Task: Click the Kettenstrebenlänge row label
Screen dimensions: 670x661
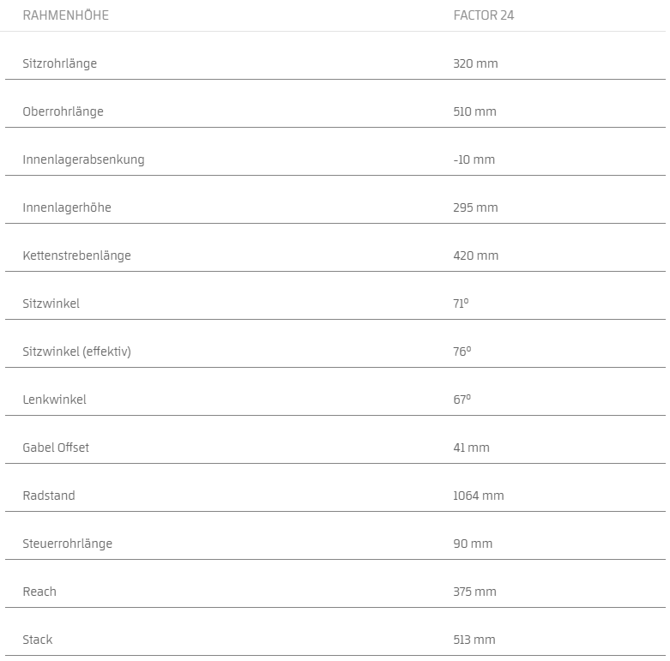Action: tap(76, 255)
